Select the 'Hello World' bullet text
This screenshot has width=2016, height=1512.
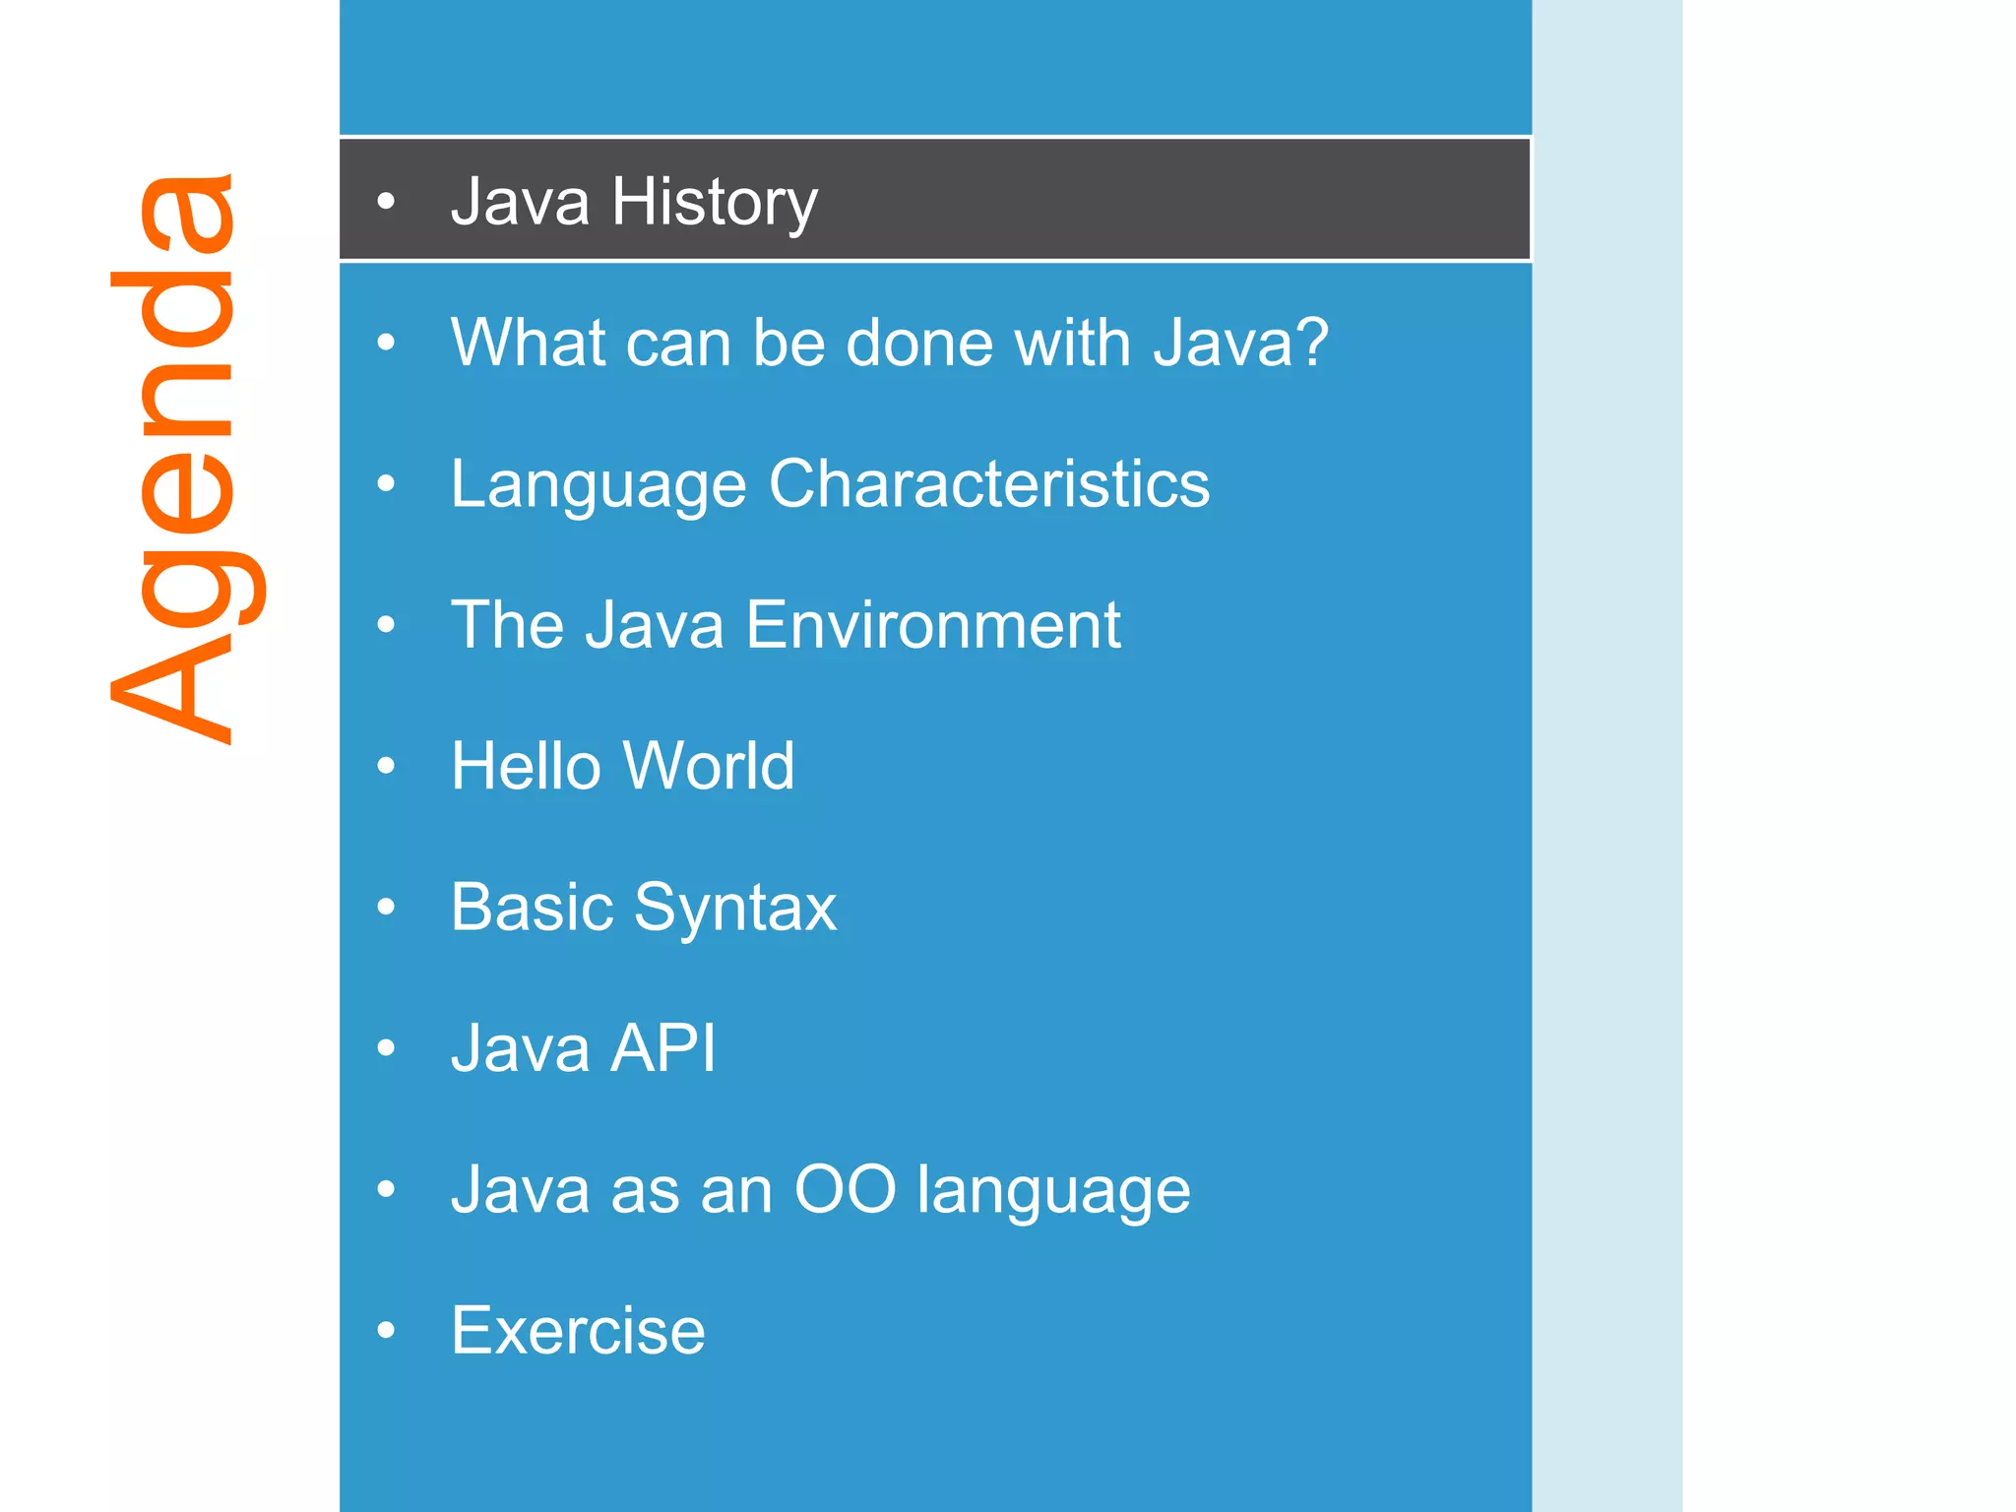[622, 765]
